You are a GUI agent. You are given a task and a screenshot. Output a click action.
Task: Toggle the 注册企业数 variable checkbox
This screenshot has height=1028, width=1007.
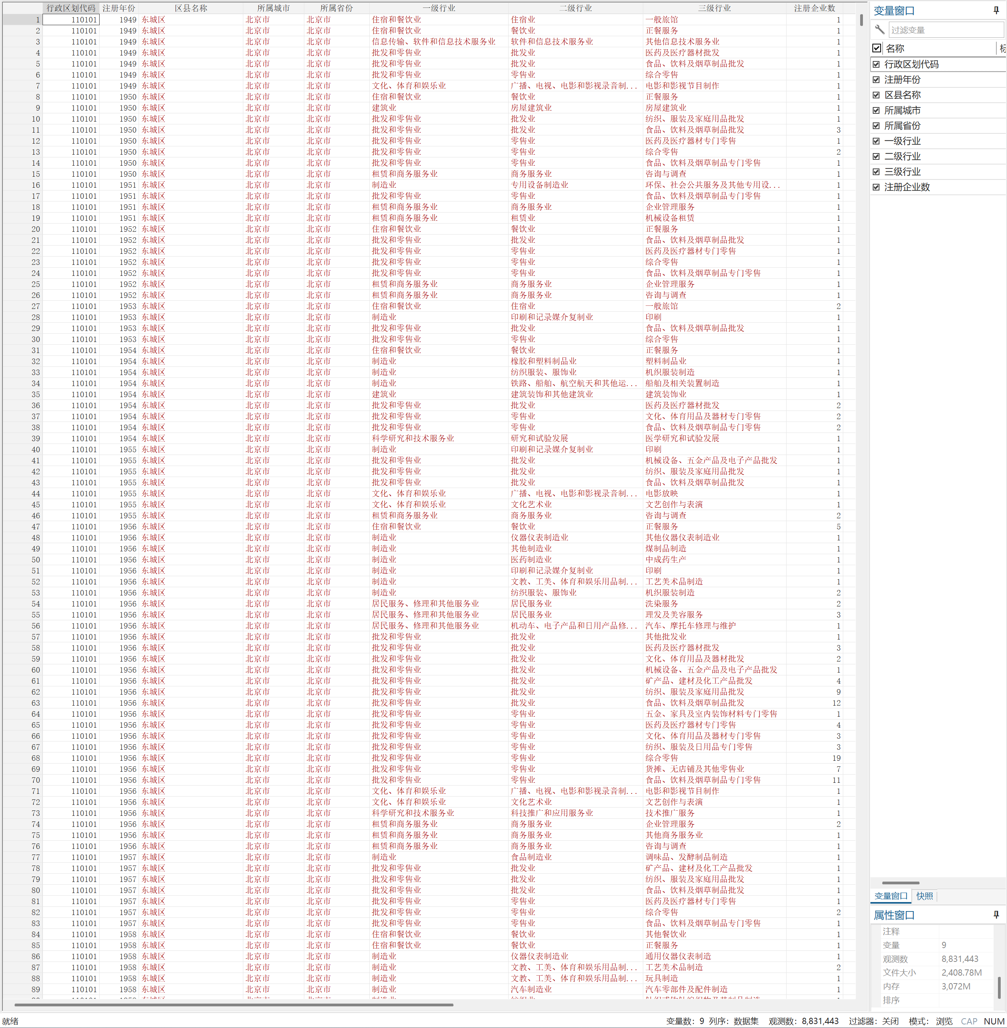point(876,187)
